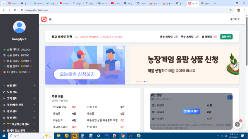Image resolution: width=248 pixels, height=139 pixels.
Task: Open the Windows Start menu
Action: tap(4, 136)
